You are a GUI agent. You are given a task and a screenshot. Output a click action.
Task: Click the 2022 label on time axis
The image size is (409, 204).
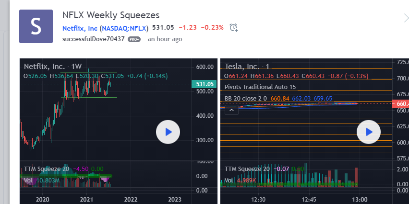130,200
